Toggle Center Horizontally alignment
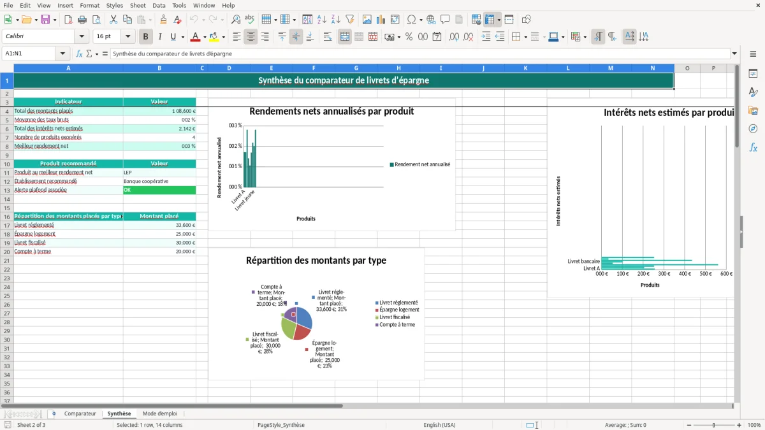765x430 pixels. point(251,37)
